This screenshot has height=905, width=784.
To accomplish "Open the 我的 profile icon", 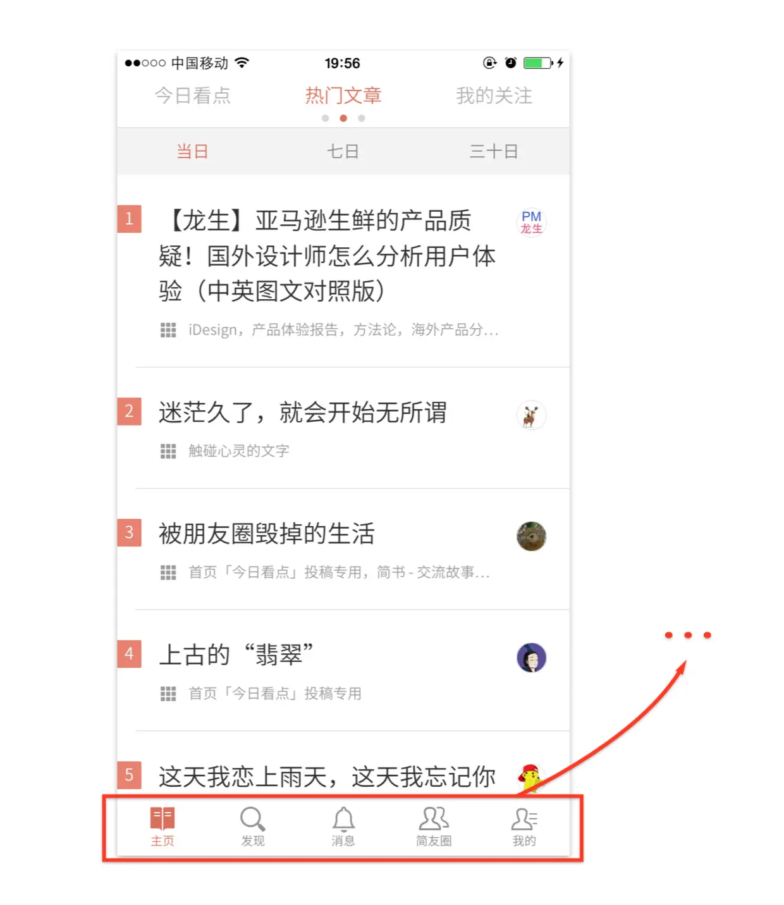I will (524, 818).
